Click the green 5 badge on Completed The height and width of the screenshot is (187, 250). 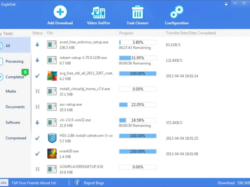25,72
